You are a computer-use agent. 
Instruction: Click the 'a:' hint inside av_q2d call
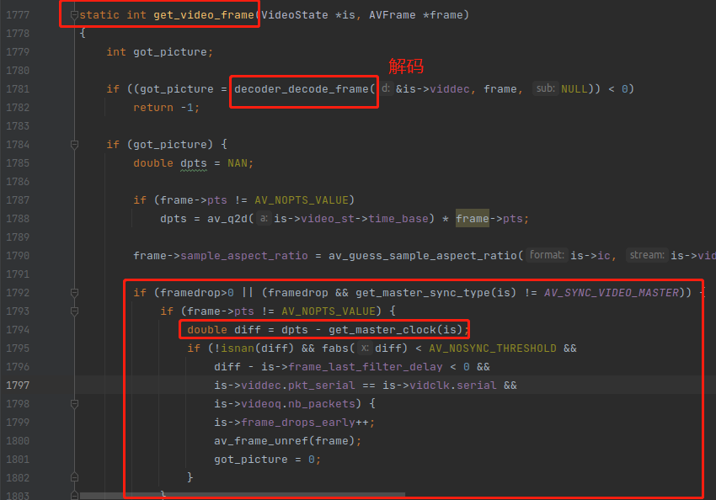[264, 219]
